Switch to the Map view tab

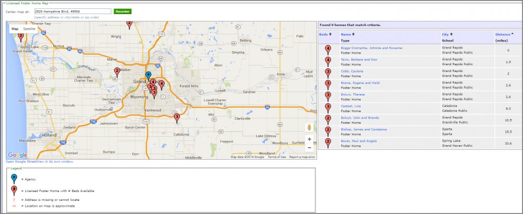[15, 29]
